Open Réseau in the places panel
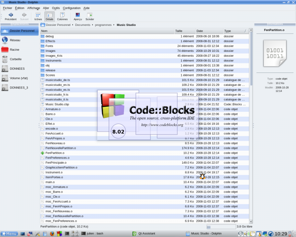The image size is (296, 237). pyautogui.click(x=15, y=40)
